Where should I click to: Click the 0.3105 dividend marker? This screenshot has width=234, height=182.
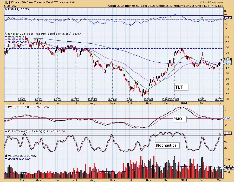[x=175, y=99]
